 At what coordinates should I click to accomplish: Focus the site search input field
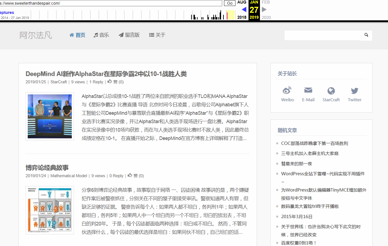pos(322,35)
